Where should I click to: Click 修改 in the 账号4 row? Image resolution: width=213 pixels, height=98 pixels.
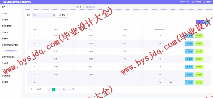[189, 59]
